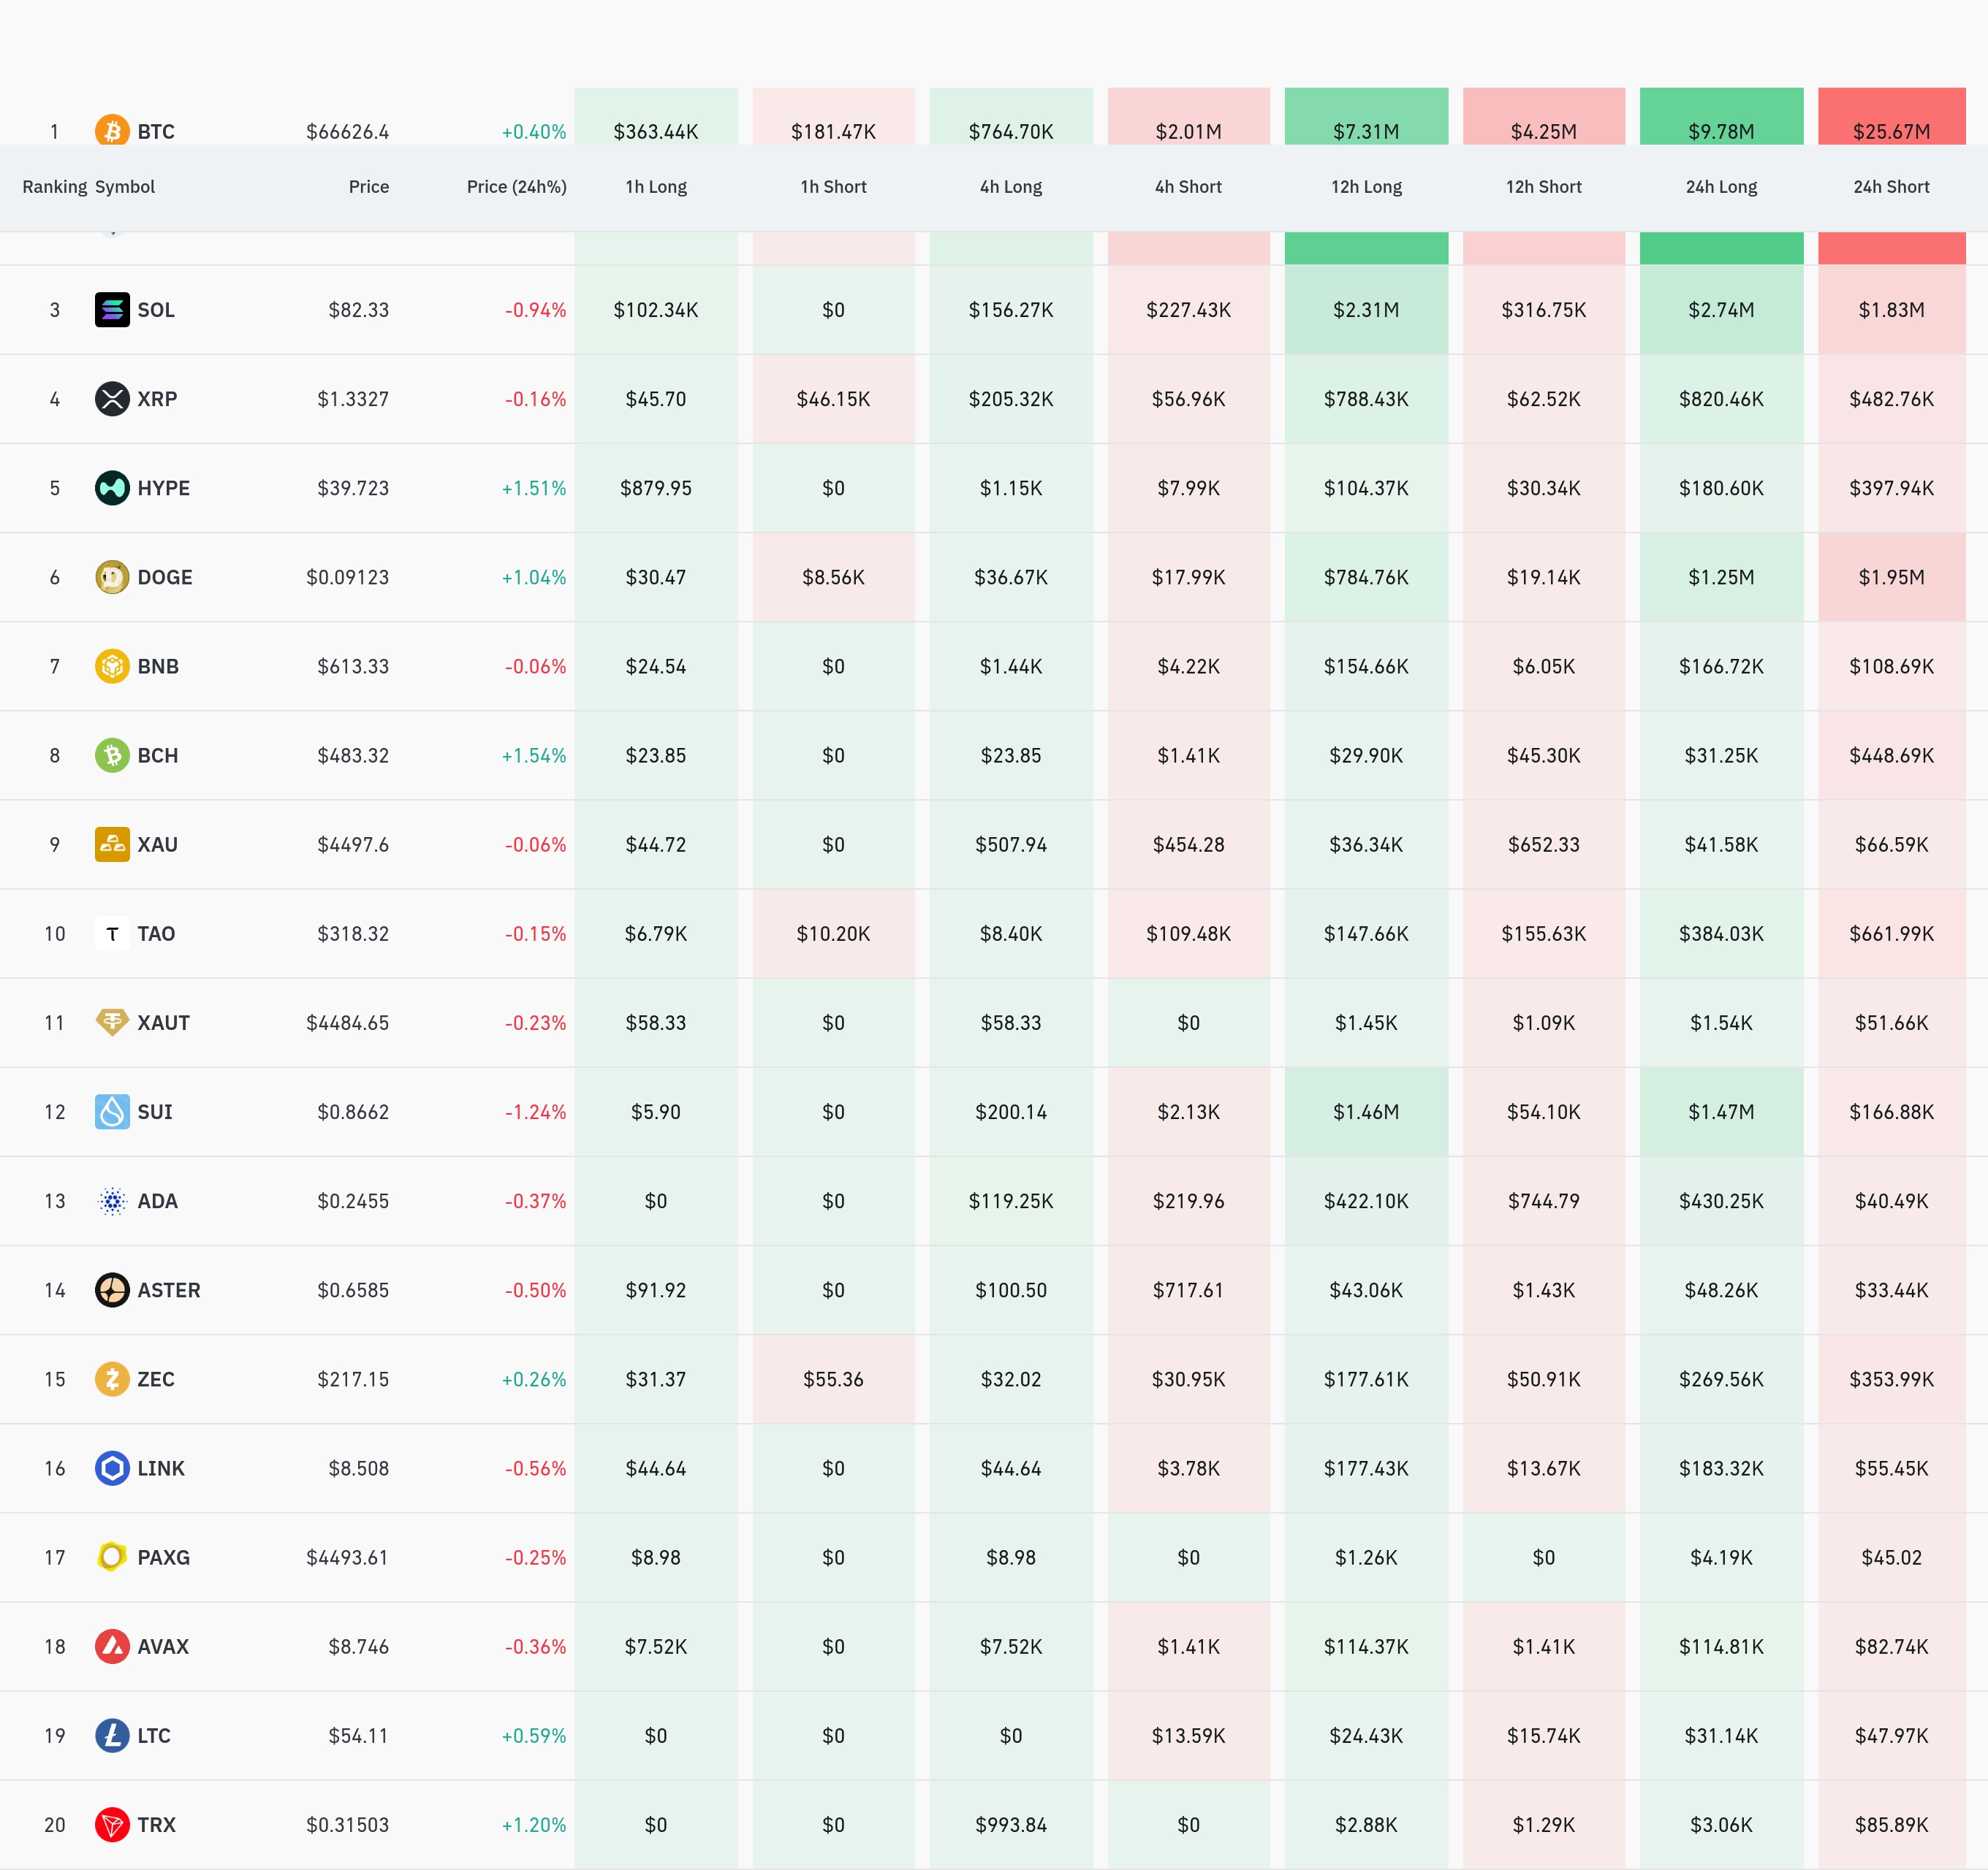This screenshot has width=1988, height=1870.
Task: Sort by the 1h Long column header
Action: pyautogui.click(x=655, y=187)
